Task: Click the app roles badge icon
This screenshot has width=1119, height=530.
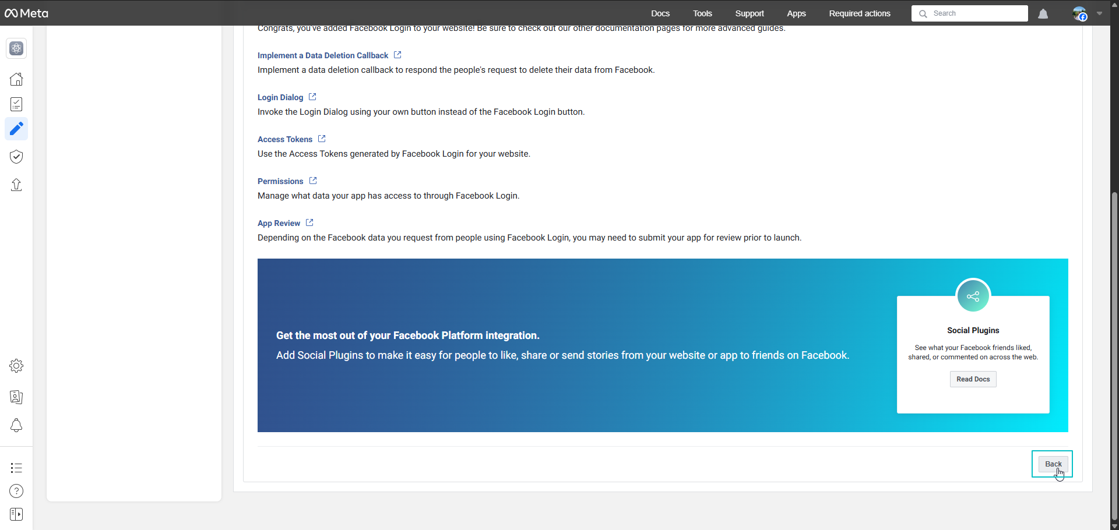Action: (16, 397)
